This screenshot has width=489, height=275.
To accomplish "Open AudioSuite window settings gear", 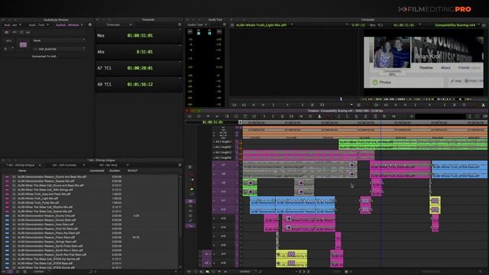I will click(x=90, y=24).
